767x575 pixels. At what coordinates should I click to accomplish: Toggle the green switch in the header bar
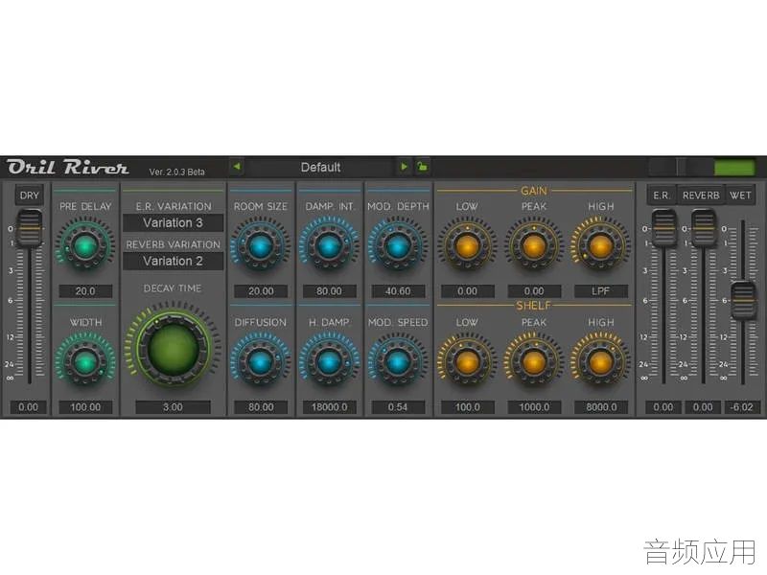click(734, 167)
